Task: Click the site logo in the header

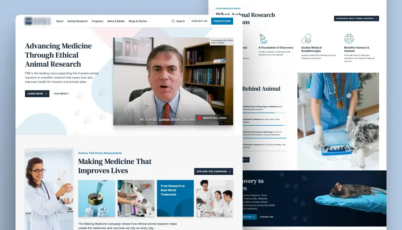Action: (38, 21)
